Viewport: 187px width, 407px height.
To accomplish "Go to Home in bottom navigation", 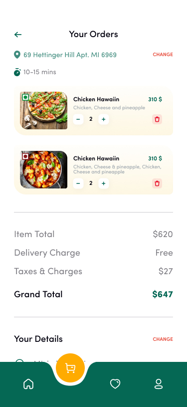I will point(28,384).
